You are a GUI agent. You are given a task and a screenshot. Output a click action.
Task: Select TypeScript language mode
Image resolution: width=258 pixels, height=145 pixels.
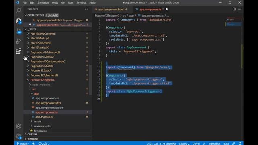(214, 143)
